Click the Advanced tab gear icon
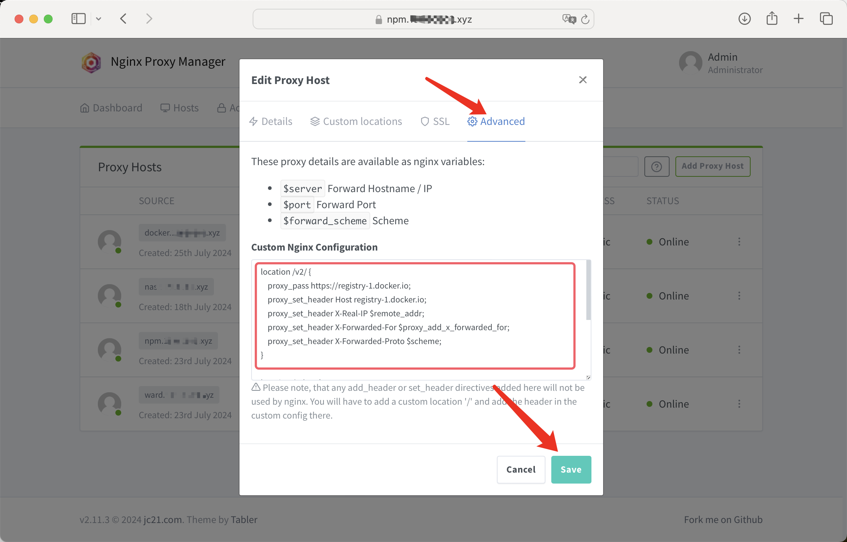 tap(472, 121)
